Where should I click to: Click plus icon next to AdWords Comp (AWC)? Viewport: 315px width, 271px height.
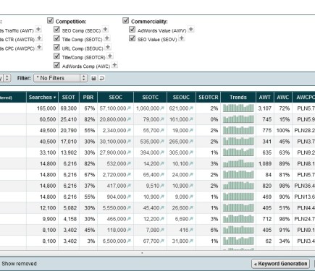[114, 65]
